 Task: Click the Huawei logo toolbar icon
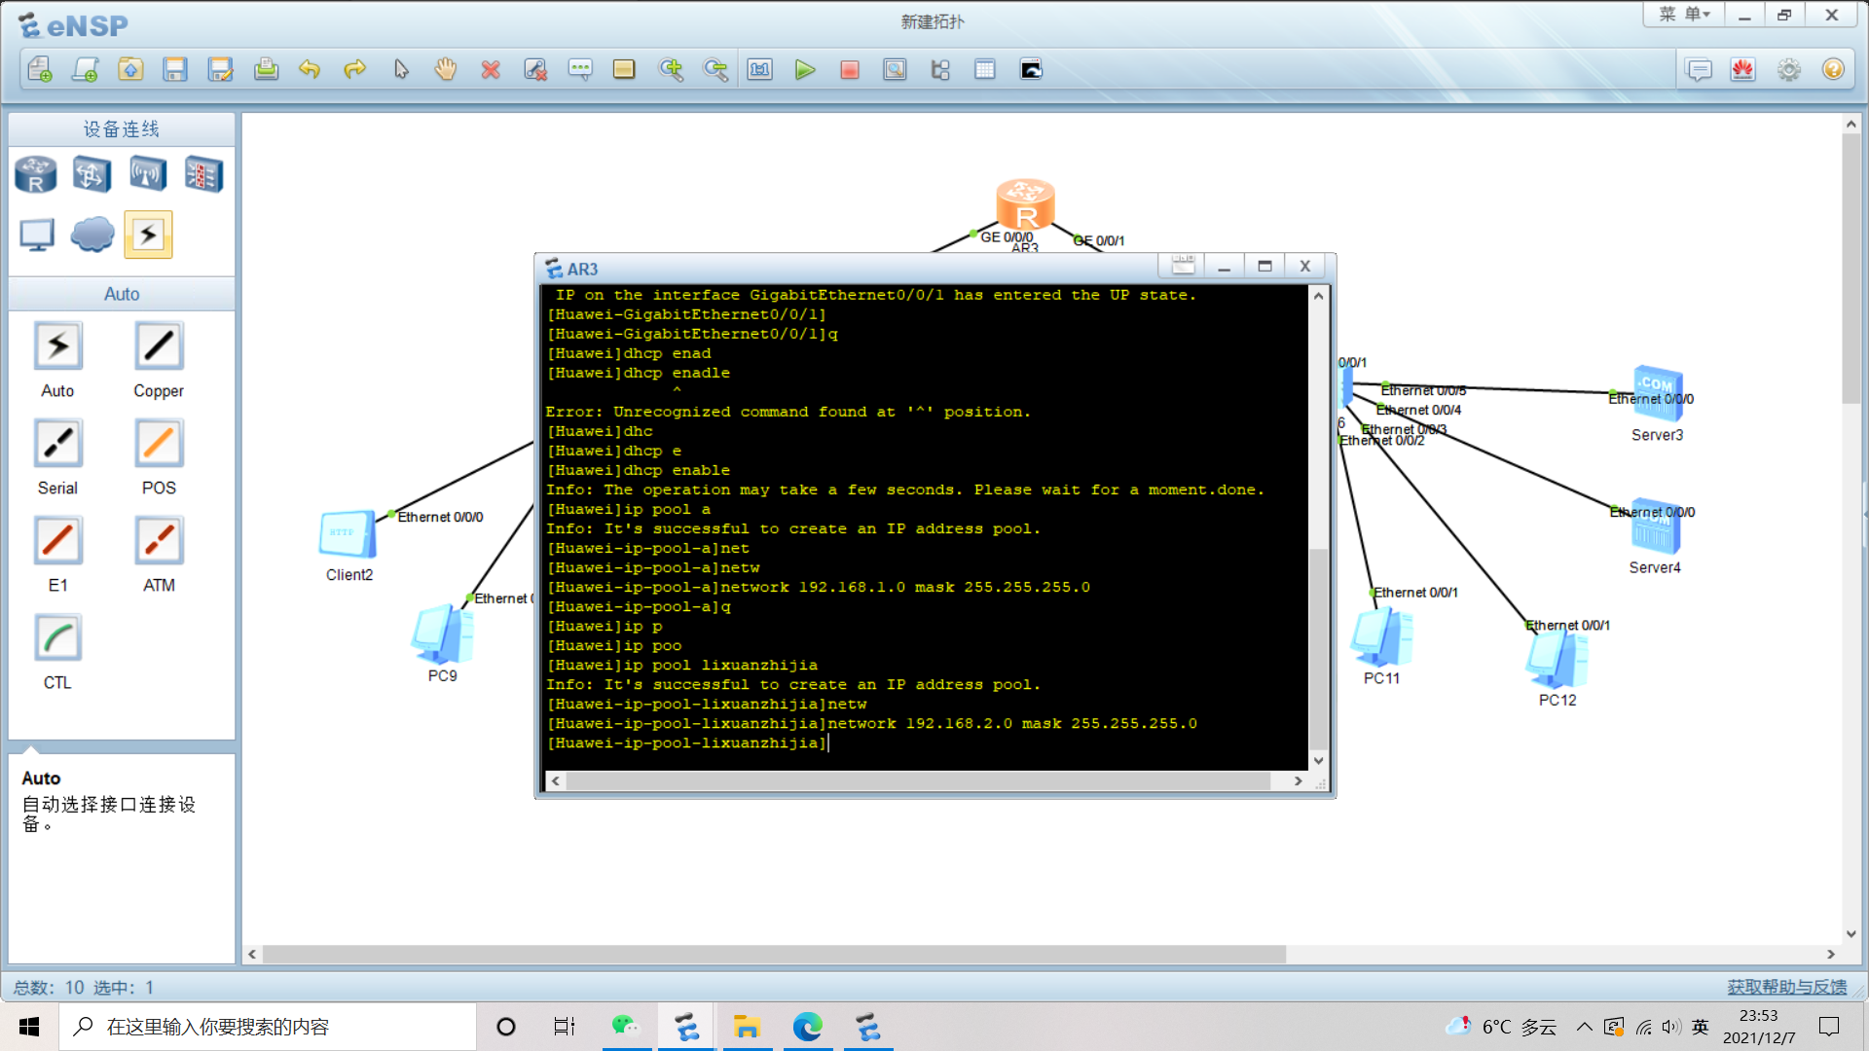click(x=1742, y=70)
